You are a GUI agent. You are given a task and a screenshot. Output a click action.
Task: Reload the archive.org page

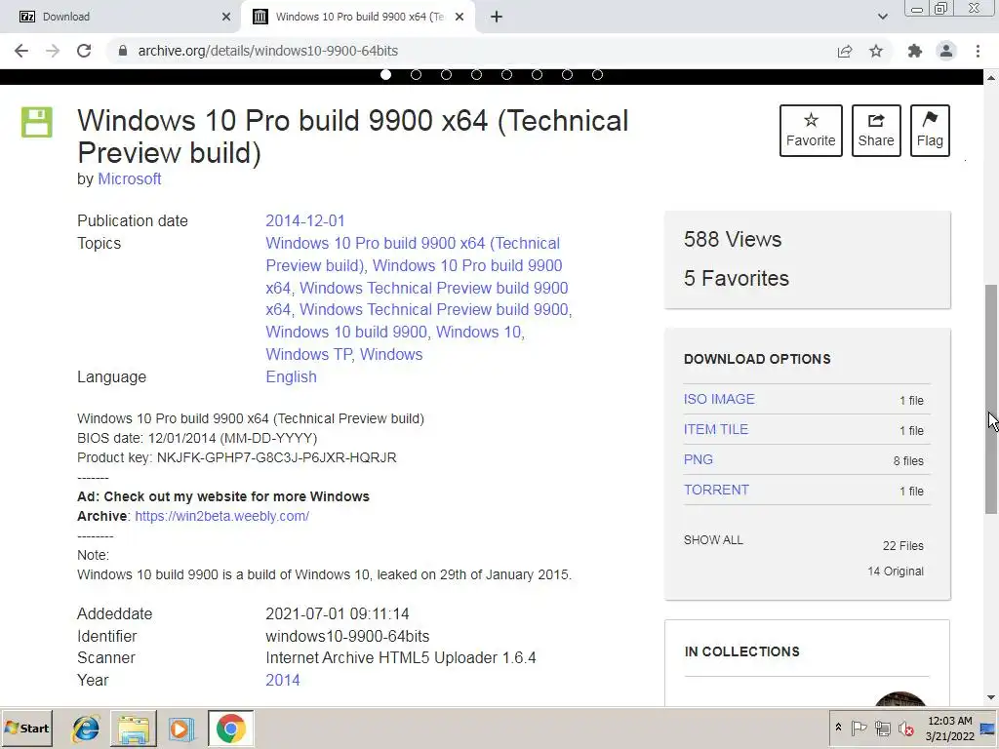84,51
